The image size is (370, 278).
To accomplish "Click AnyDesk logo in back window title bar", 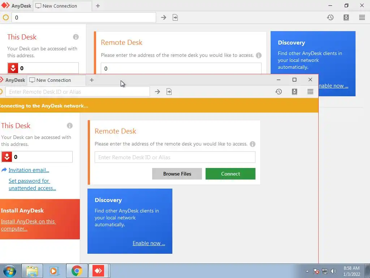I will pyautogui.click(x=5, y=6).
